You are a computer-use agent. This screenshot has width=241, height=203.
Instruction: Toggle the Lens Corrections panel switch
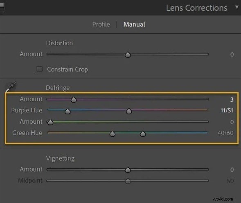pyautogui.click(x=2, y=7)
